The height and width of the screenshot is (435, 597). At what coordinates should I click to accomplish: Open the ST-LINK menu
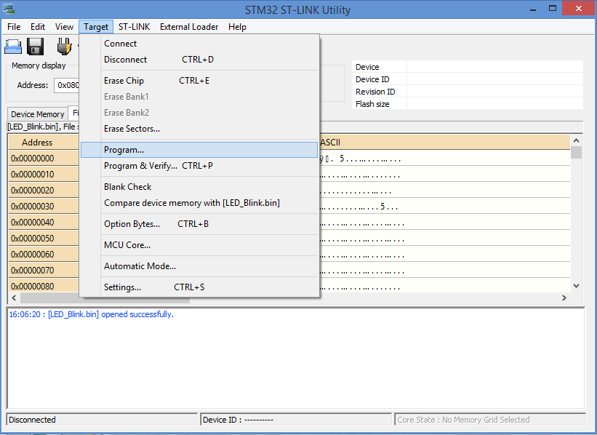tap(134, 27)
